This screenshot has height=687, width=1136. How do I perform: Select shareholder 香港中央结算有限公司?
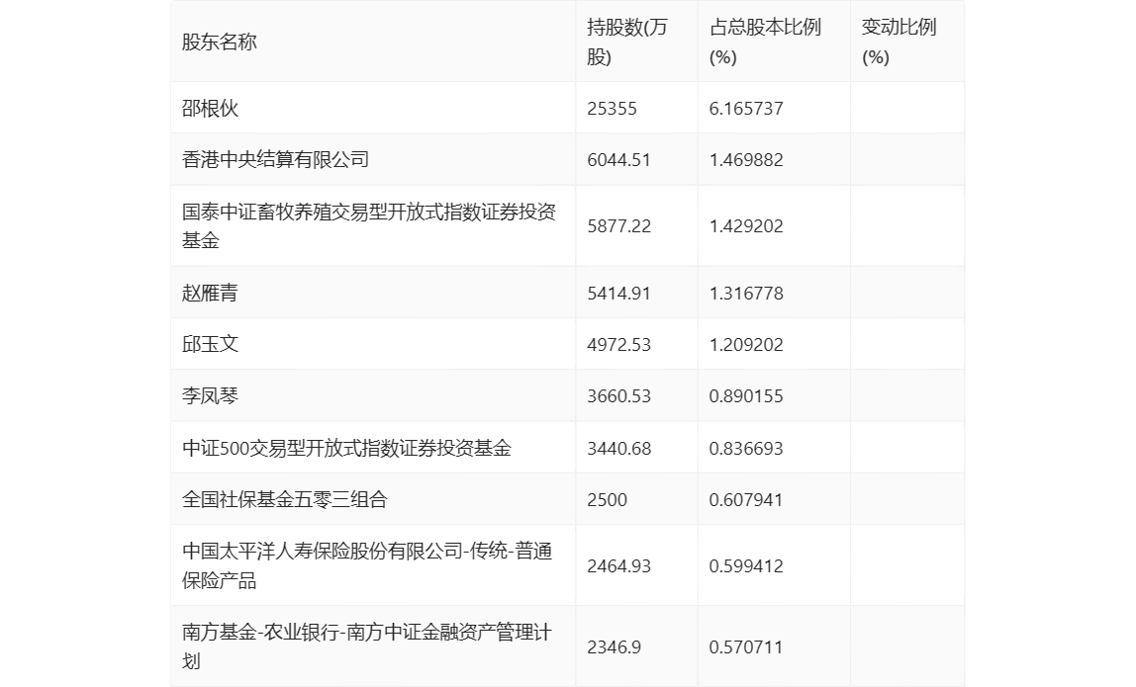coord(275,159)
